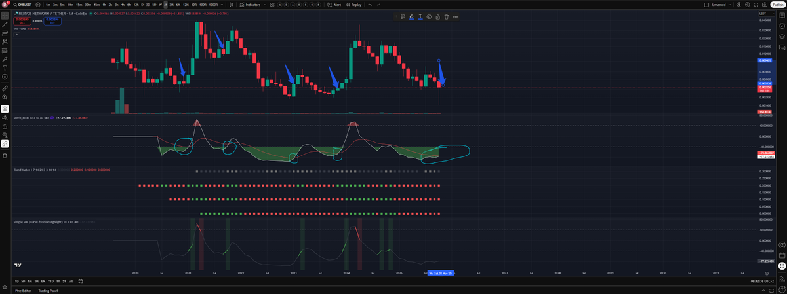Change line color in drawing toolbar
This screenshot has height=294, width=787.
tap(411, 16)
